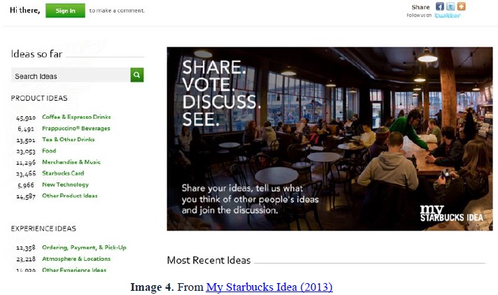Share via the Twitter square icon

pyautogui.click(x=450, y=7)
